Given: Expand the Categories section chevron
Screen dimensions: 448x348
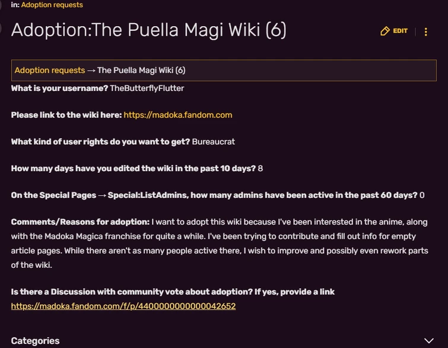Looking at the screenshot, I should click(429, 341).
